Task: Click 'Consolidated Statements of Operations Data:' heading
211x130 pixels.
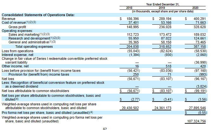Action: 38,15
